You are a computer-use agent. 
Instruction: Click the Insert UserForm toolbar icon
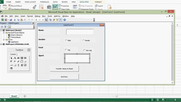pos(6,20)
